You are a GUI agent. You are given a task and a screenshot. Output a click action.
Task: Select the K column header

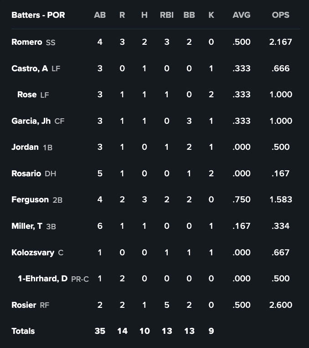point(211,15)
